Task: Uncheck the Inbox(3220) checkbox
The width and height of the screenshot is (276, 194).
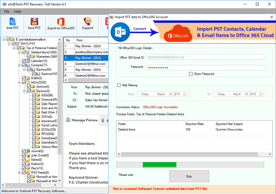Action: tap(24, 82)
